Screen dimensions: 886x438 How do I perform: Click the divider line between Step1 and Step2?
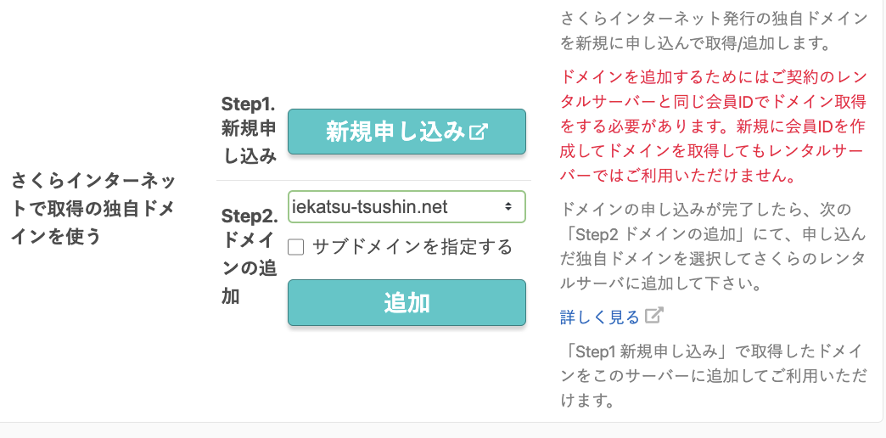click(x=373, y=180)
